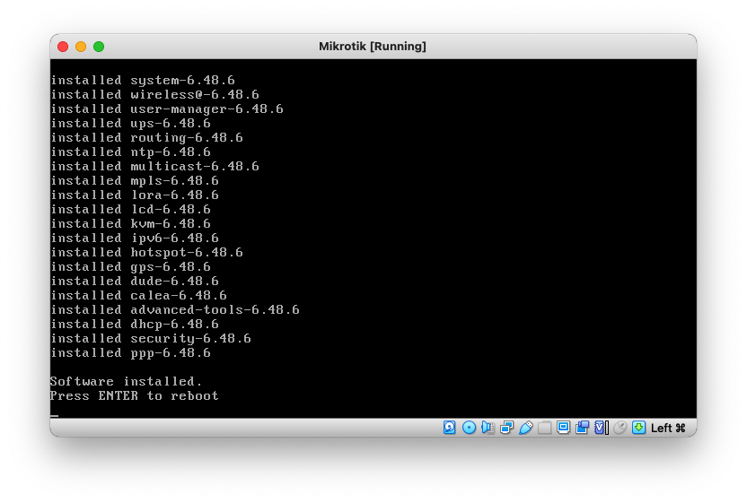Click the recording status indicator icon
Image resolution: width=747 pixels, height=503 pixels.
(x=582, y=428)
